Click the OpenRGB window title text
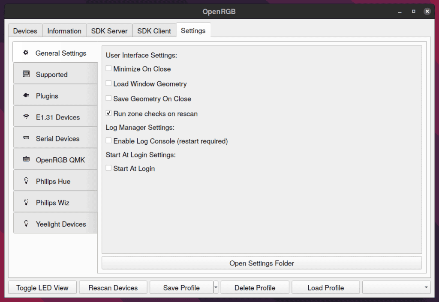Viewport: 439px width, 302px height. [219, 12]
